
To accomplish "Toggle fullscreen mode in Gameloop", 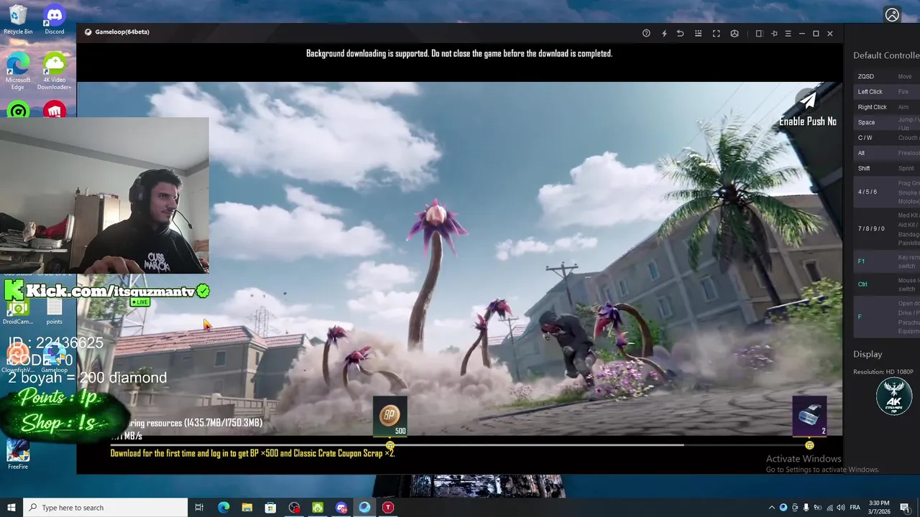I will coord(717,33).
